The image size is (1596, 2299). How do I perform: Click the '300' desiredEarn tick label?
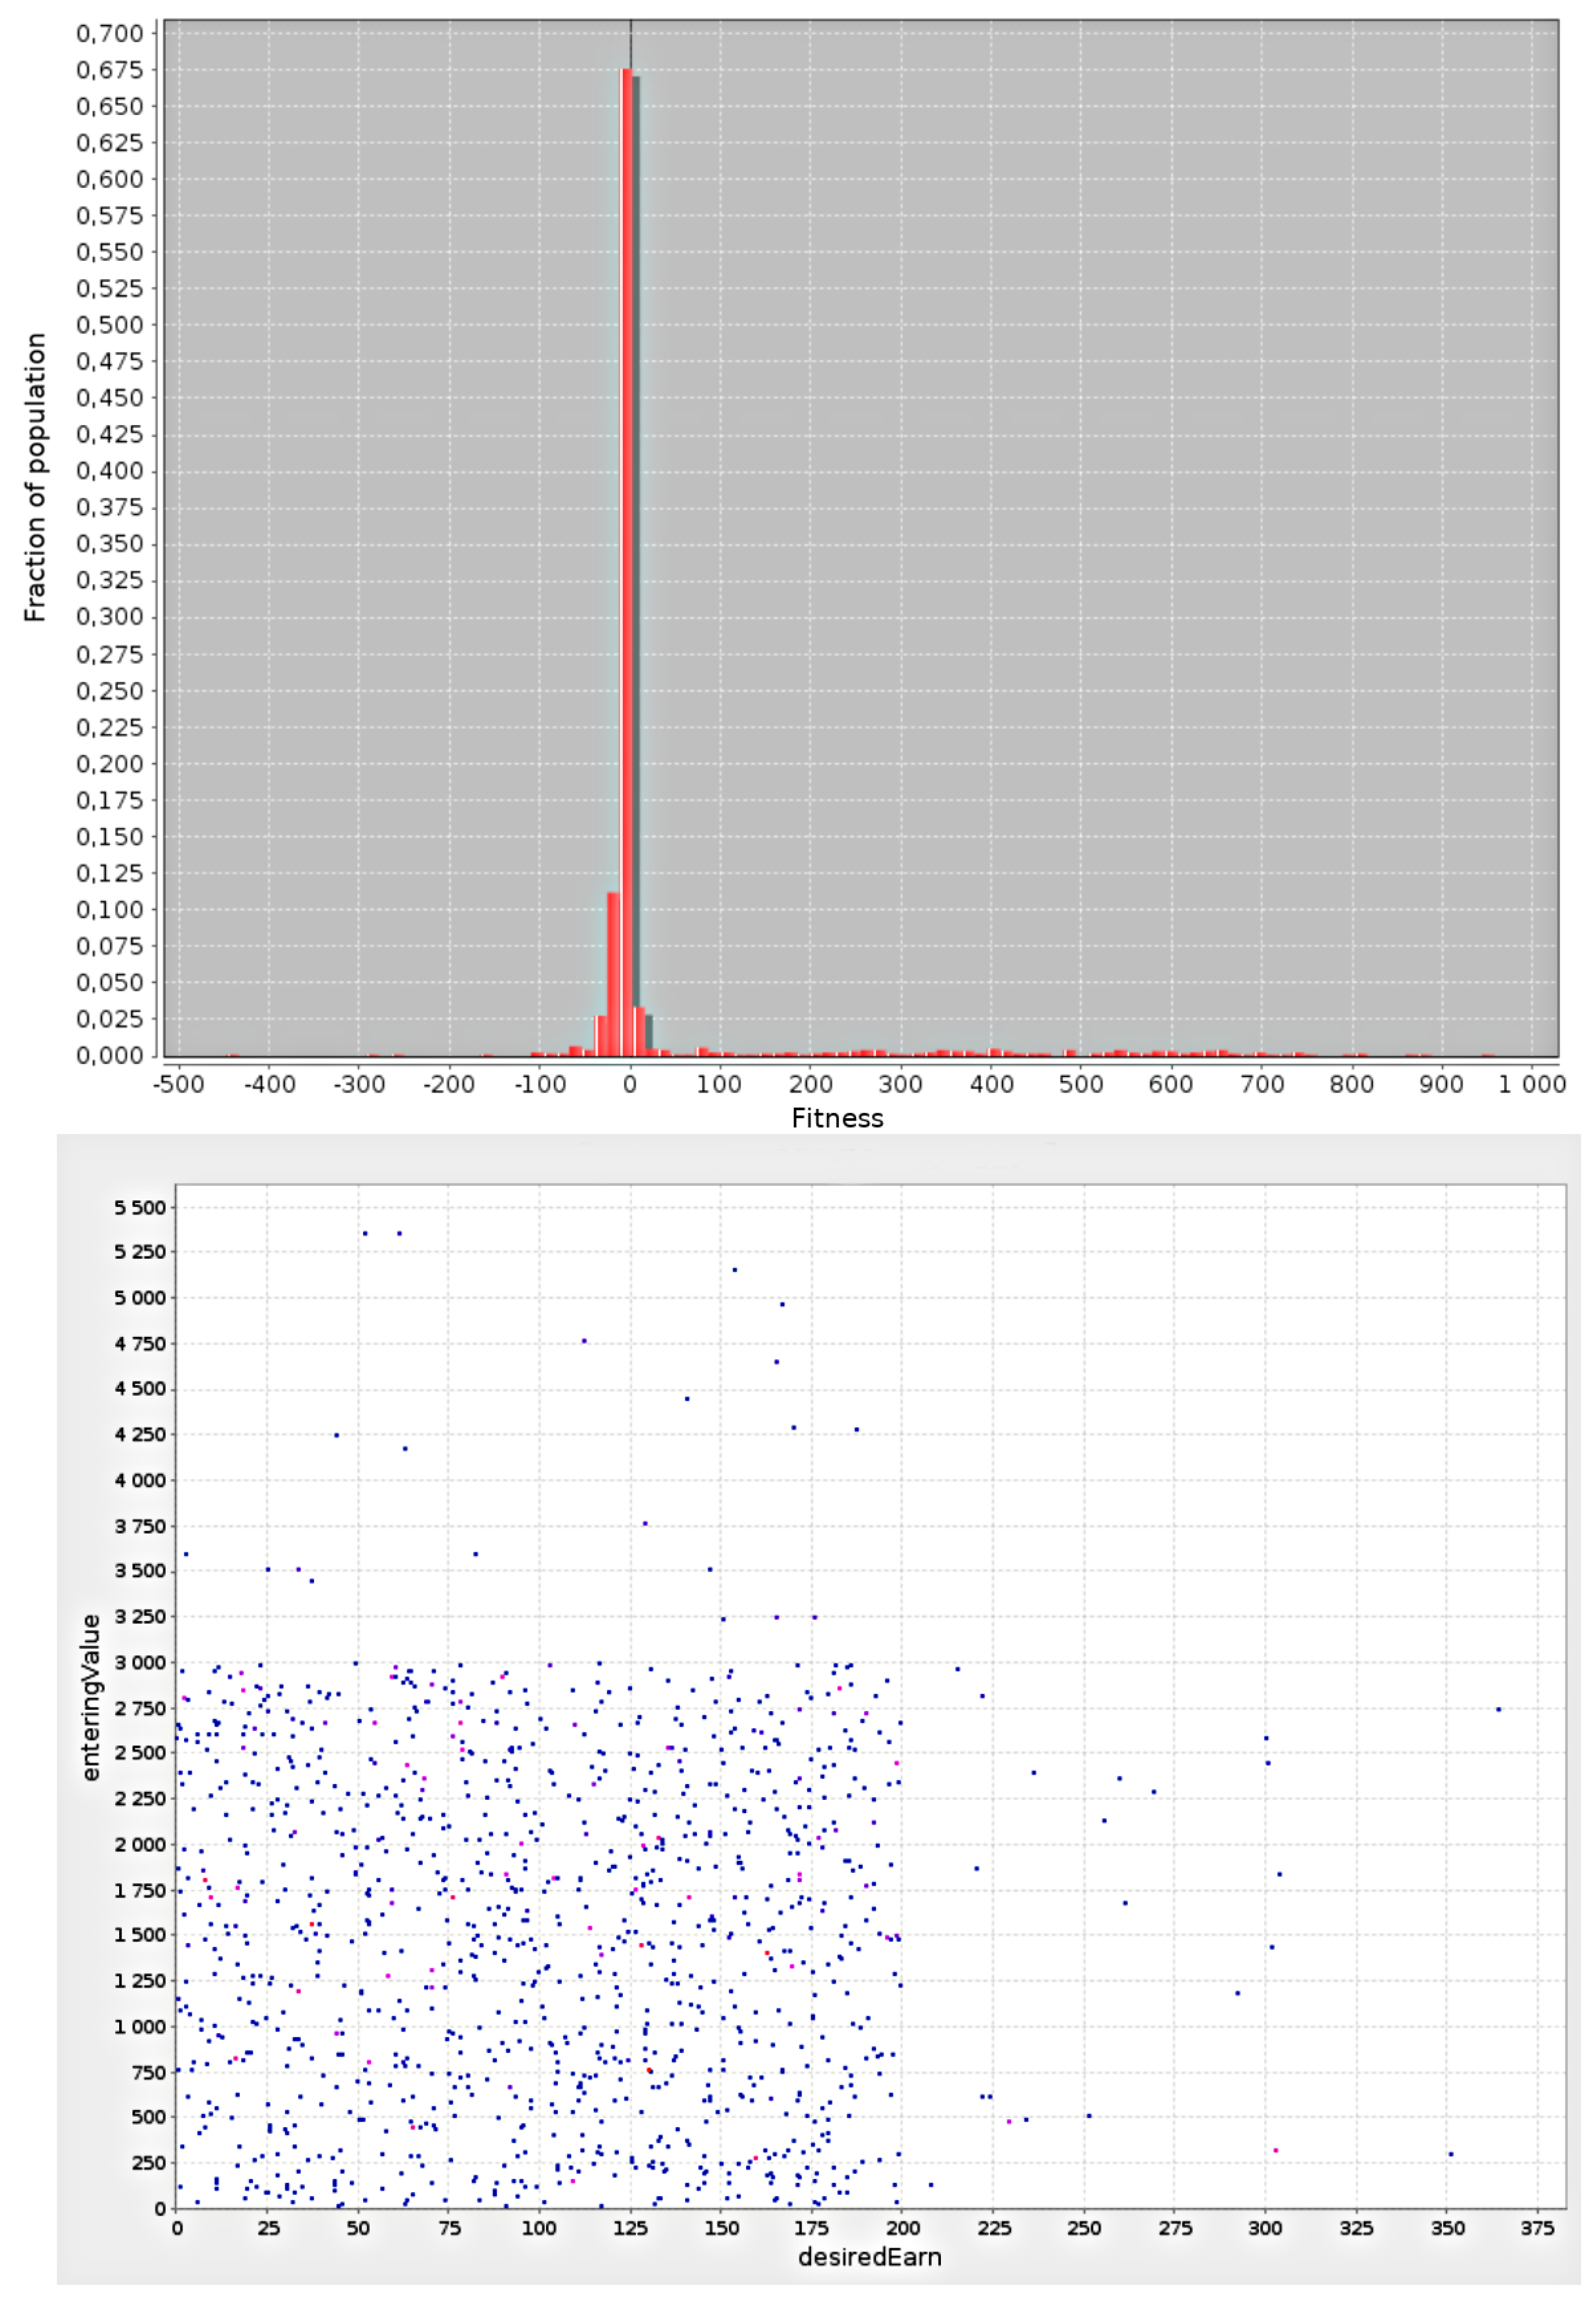point(1265,2228)
